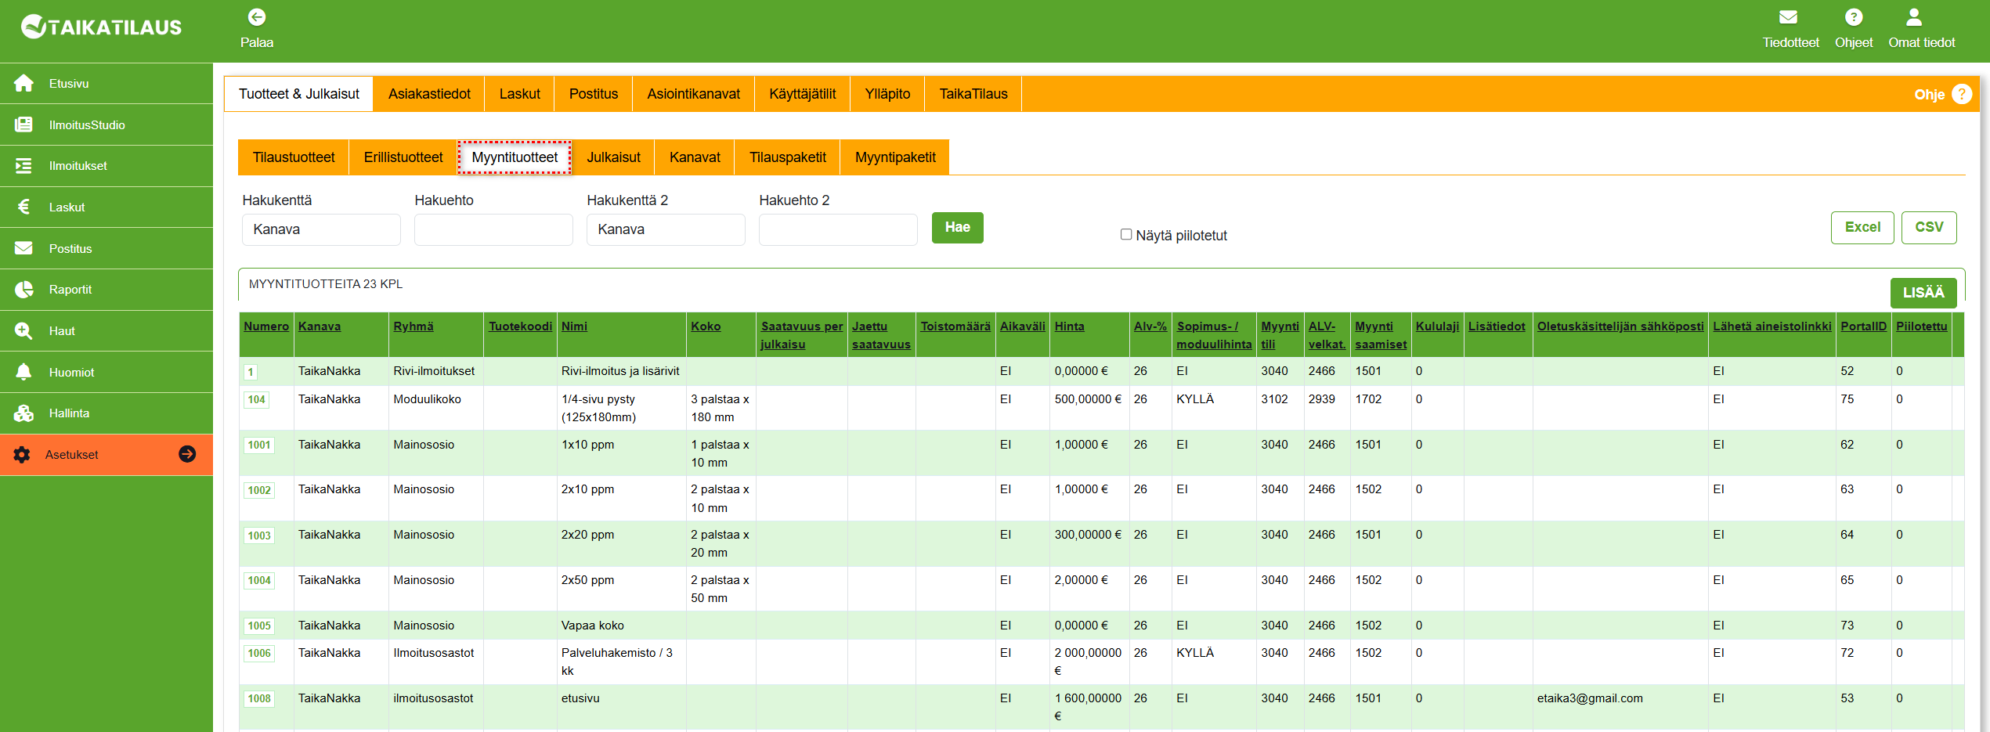
Task: Click the Palaa back arrow icon
Action: tap(256, 17)
